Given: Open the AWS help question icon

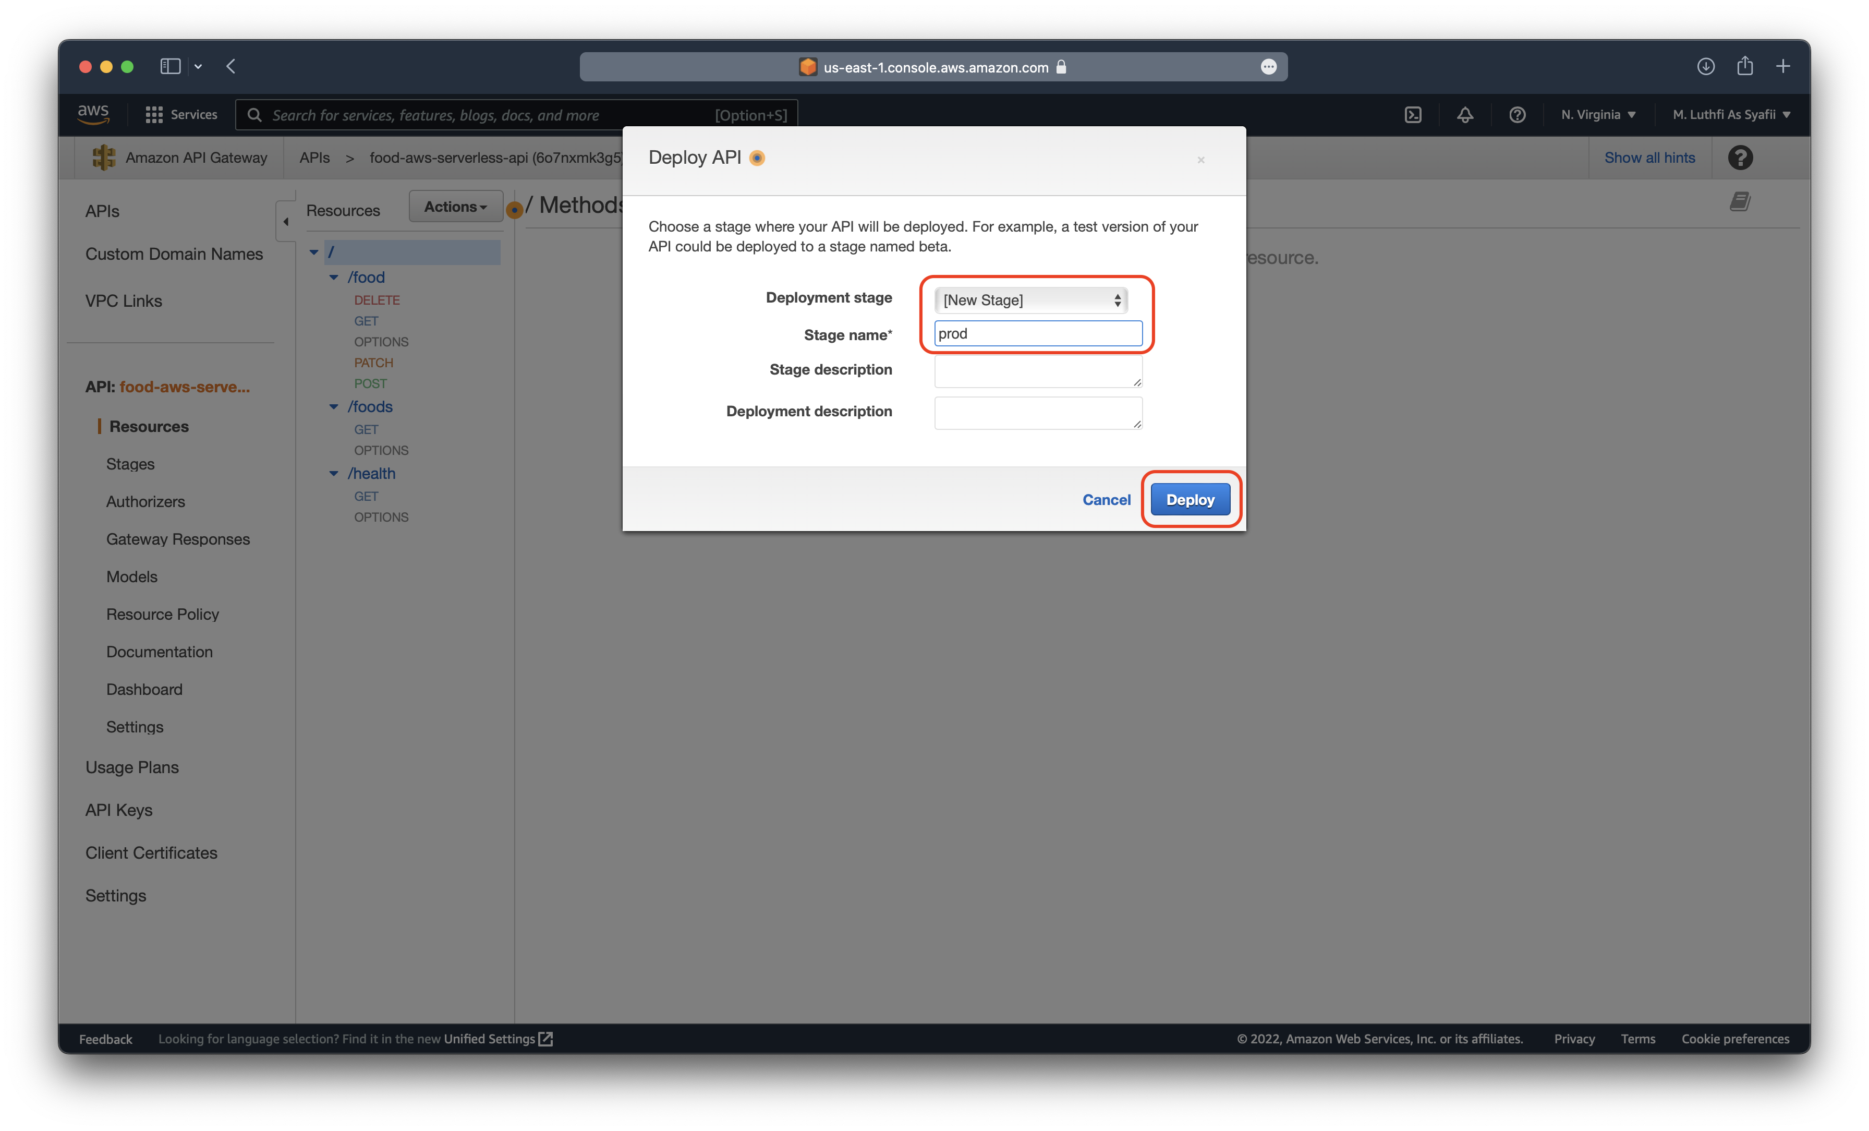Looking at the screenshot, I should click(1516, 115).
